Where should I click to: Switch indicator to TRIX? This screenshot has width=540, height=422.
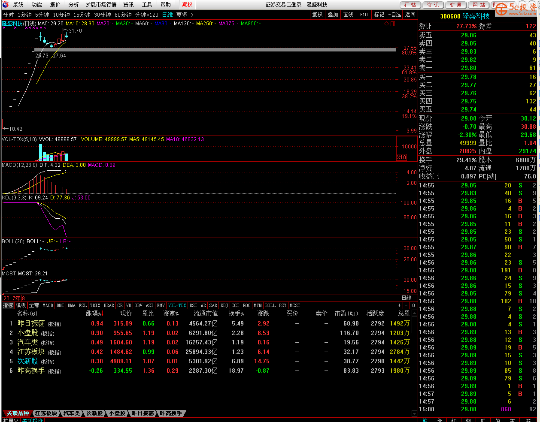(95, 305)
